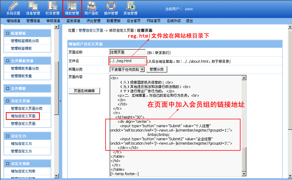Screen dimensions: 292x180
Task: Open 用户面板 users icon
Action: 91,6
